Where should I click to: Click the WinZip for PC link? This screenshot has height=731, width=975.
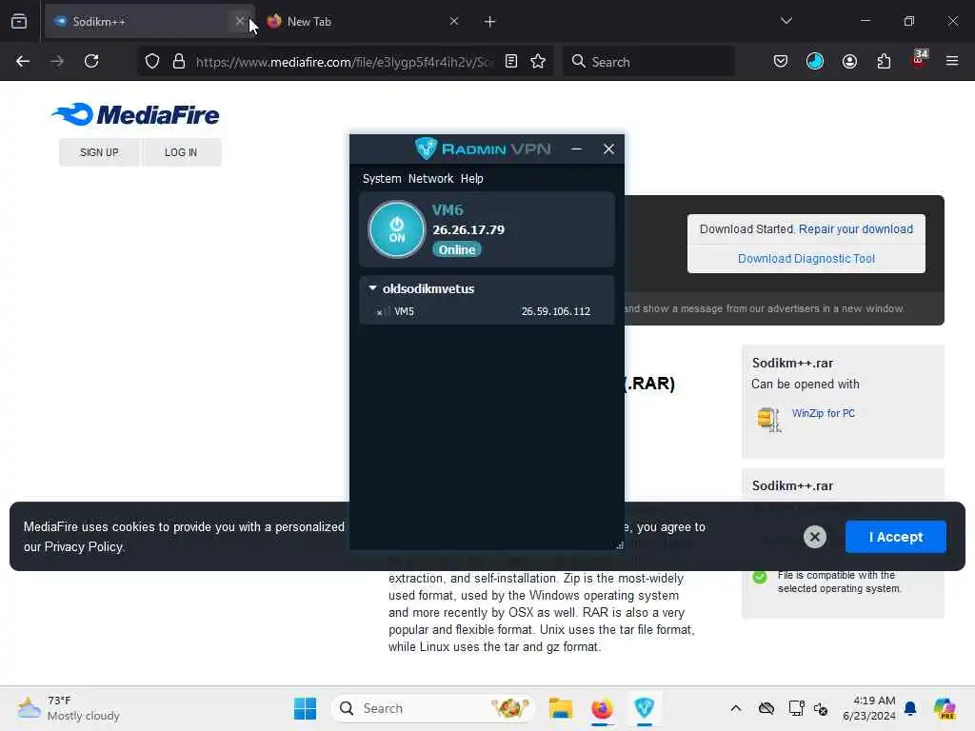tap(824, 413)
